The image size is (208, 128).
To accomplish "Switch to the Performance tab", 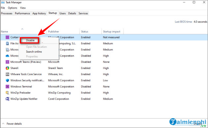I will point(22,13).
